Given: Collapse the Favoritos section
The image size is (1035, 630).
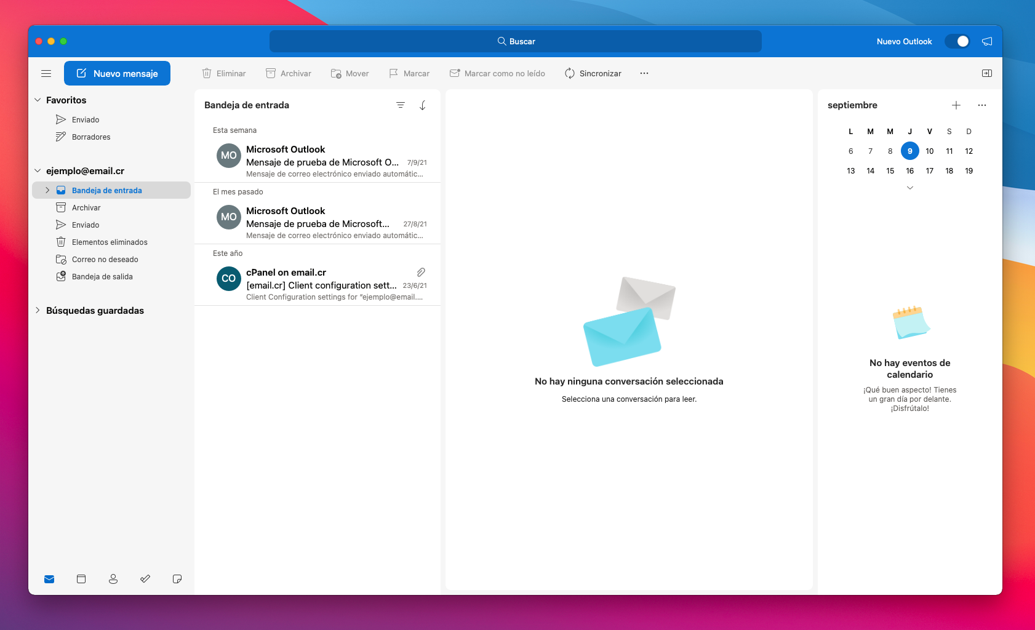Looking at the screenshot, I should coord(38,100).
